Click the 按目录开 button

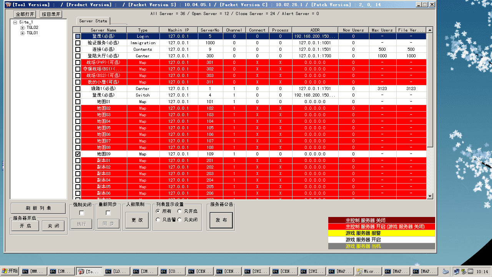click(51, 14)
